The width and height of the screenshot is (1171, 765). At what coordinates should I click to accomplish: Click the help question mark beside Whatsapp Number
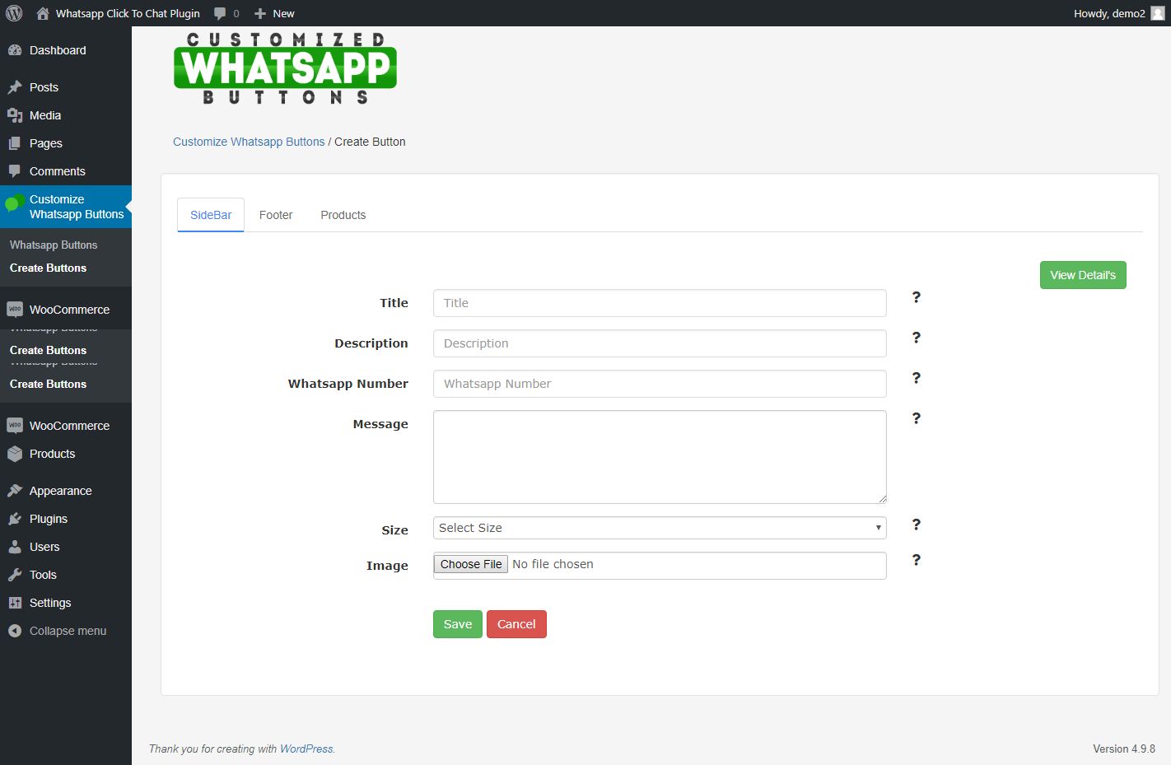point(916,378)
